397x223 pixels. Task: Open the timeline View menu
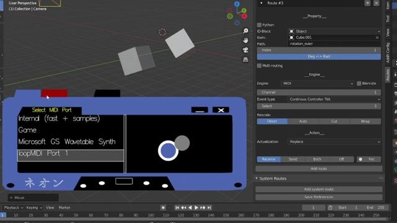pos(50,208)
